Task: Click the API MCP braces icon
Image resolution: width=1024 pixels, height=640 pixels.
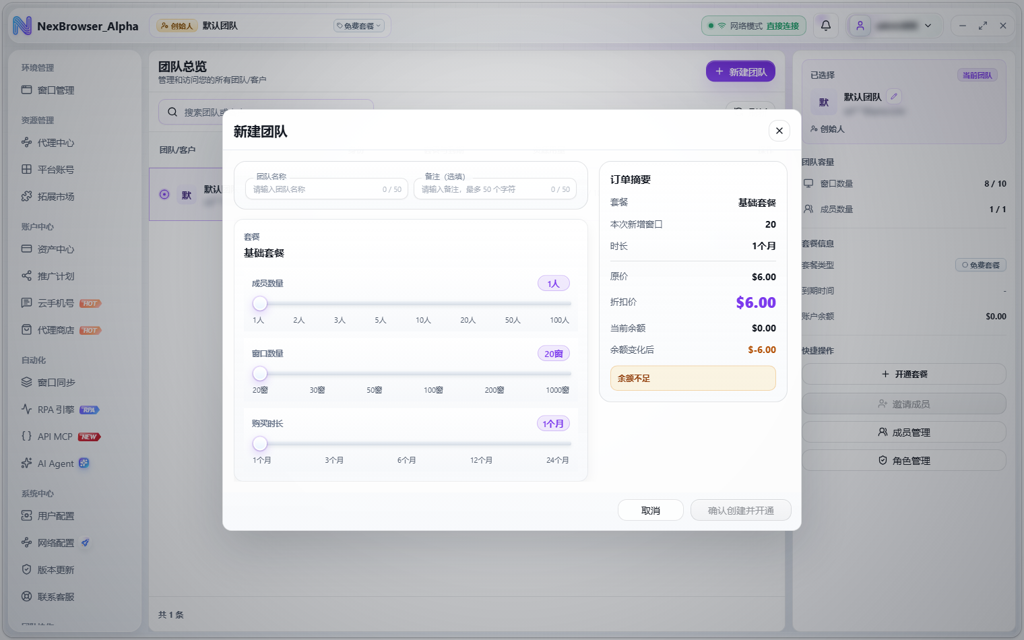Action: click(x=27, y=436)
